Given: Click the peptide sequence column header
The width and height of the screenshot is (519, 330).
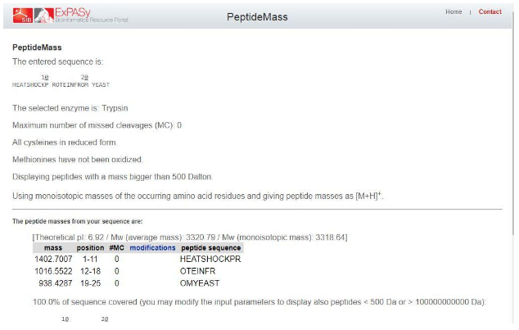Looking at the screenshot, I should (211, 248).
